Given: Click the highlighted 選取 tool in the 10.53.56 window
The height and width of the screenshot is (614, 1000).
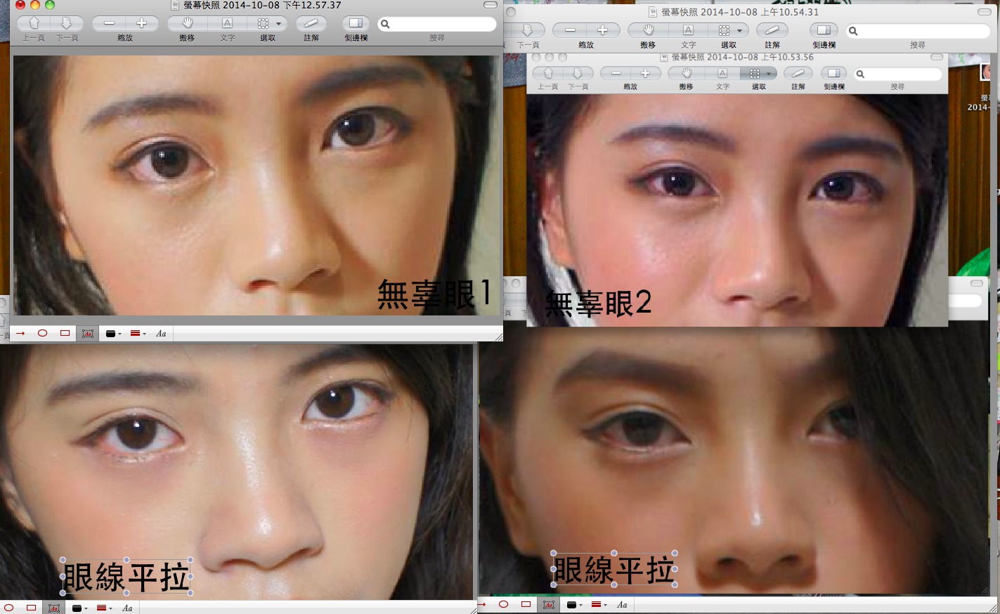Looking at the screenshot, I should (754, 73).
